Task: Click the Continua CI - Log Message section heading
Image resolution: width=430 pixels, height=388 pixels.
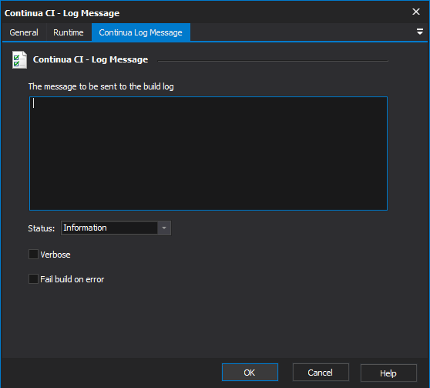Action: pos(90,59)
